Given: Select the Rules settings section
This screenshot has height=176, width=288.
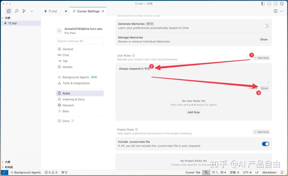Looking at the screenshot, I should pyautogui.click(x=80, y=93).
